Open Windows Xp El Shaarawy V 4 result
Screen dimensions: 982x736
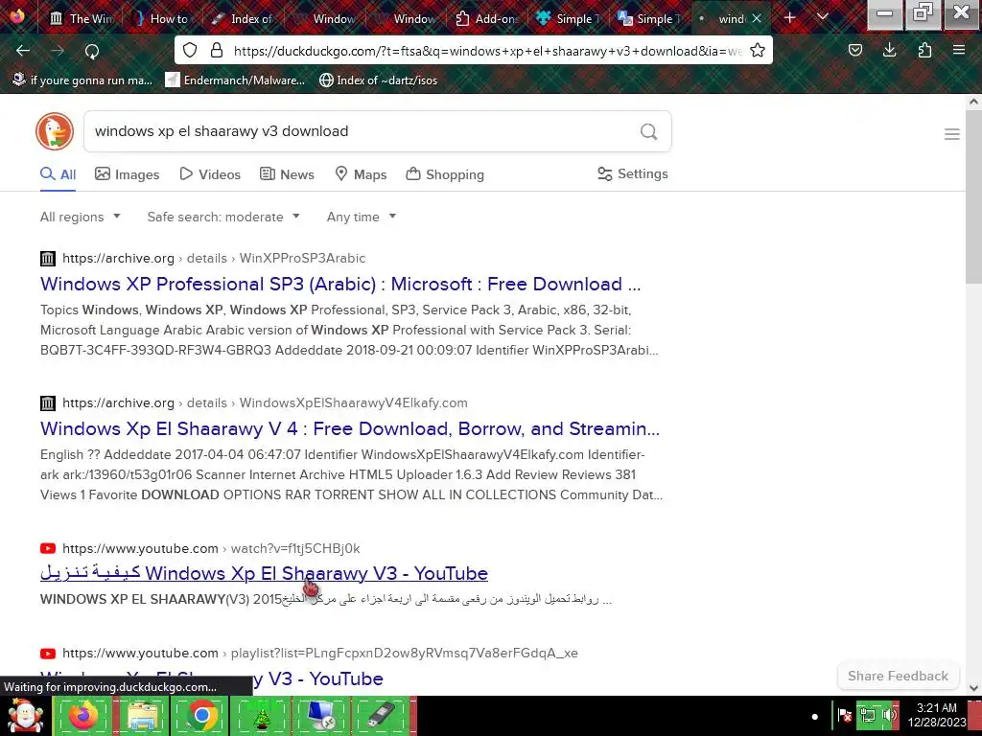tap(349, 428)
